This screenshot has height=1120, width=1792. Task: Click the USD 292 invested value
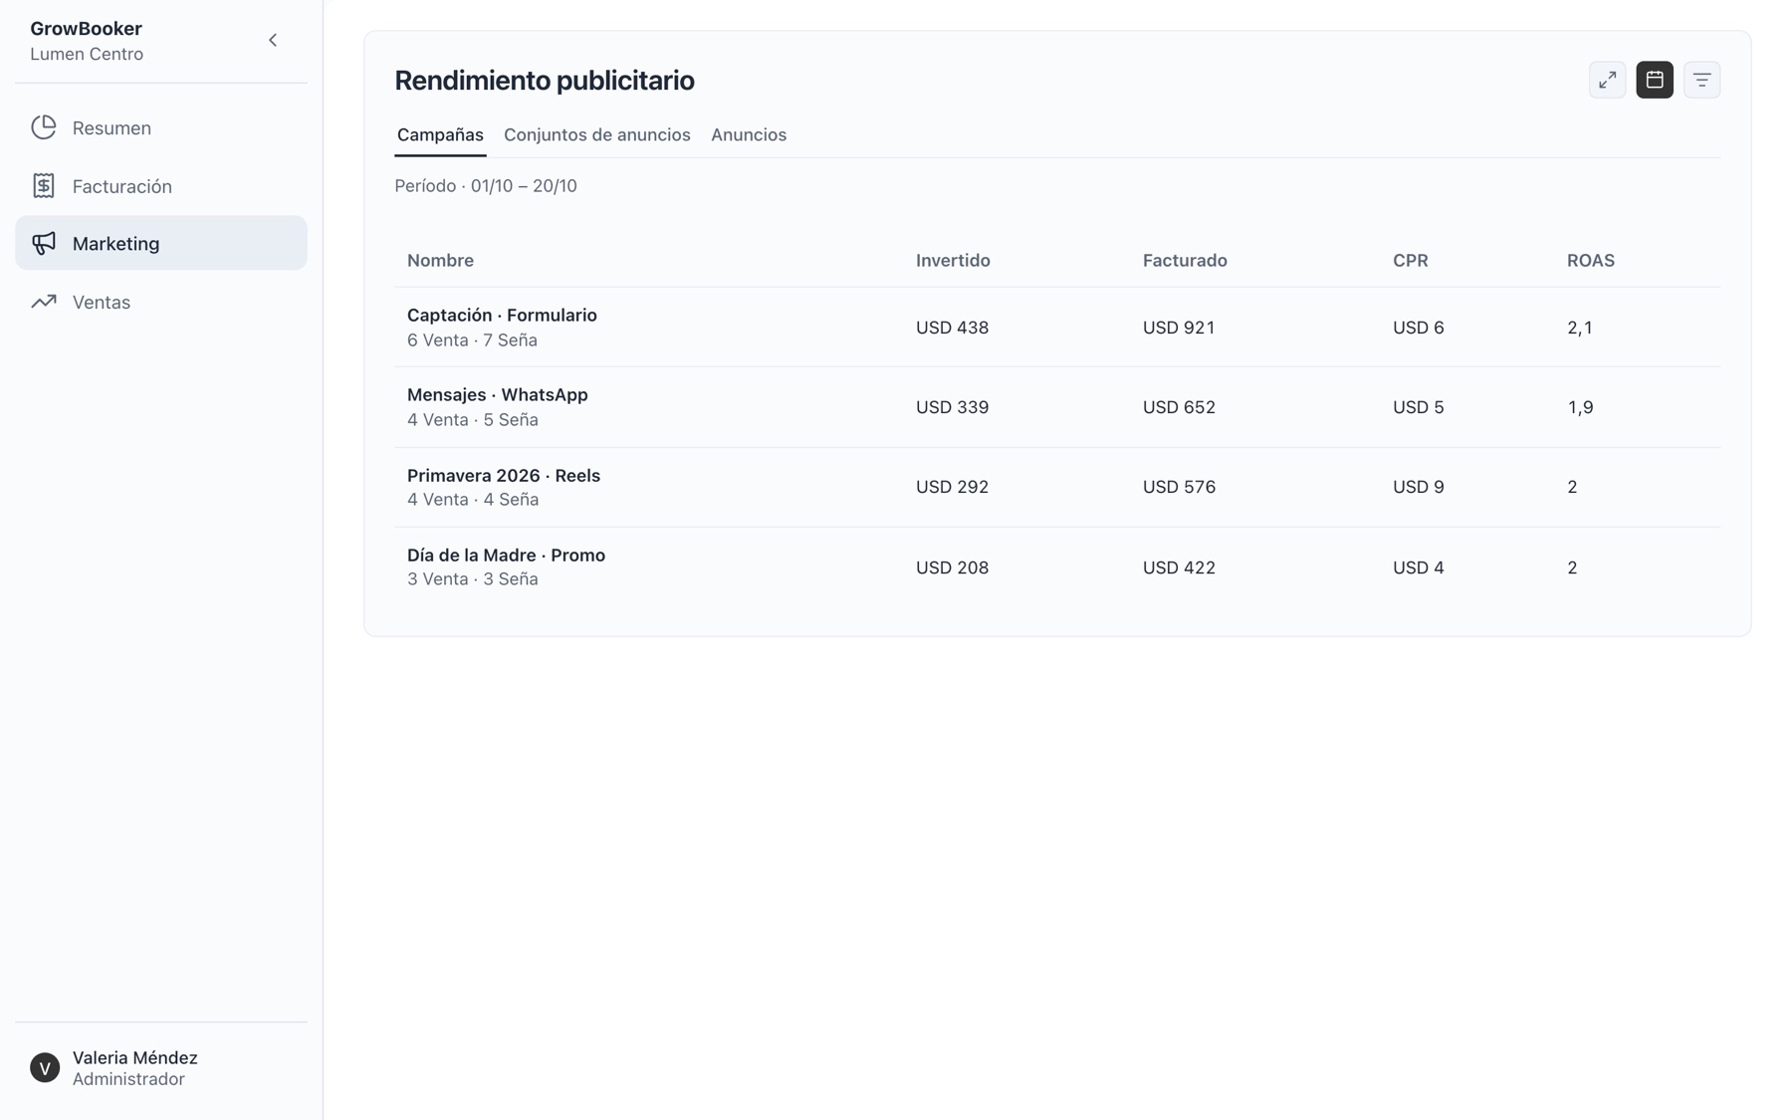952,487
